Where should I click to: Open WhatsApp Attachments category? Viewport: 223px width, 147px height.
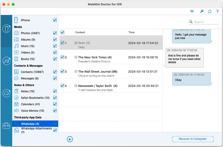pos(32,130)
